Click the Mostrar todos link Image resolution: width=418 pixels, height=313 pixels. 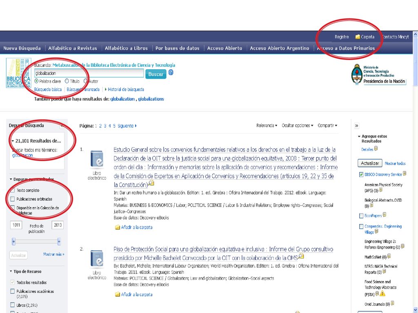395,163
